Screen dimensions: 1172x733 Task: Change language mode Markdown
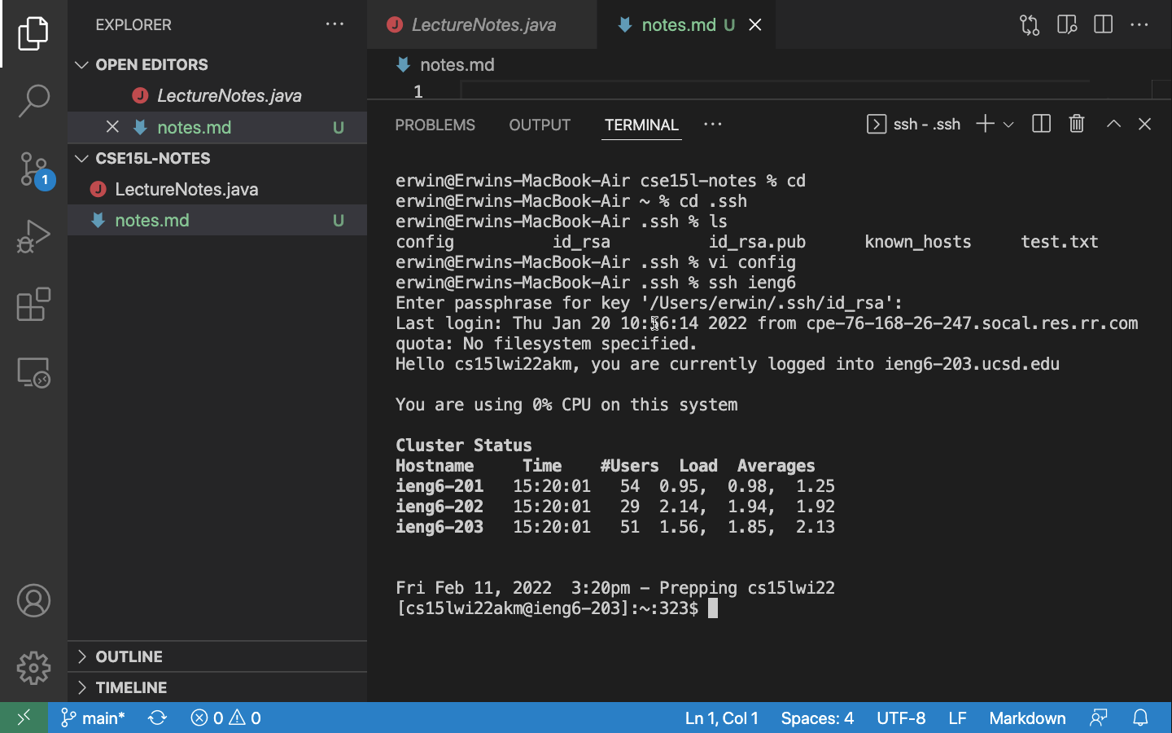(x=1027, y=718)
